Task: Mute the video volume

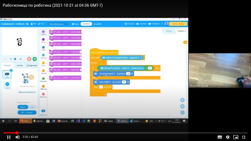Action: [17, 137]
